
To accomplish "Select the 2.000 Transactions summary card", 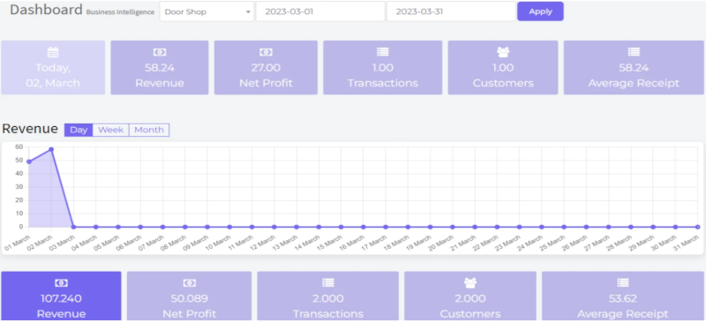I will 327,296.
